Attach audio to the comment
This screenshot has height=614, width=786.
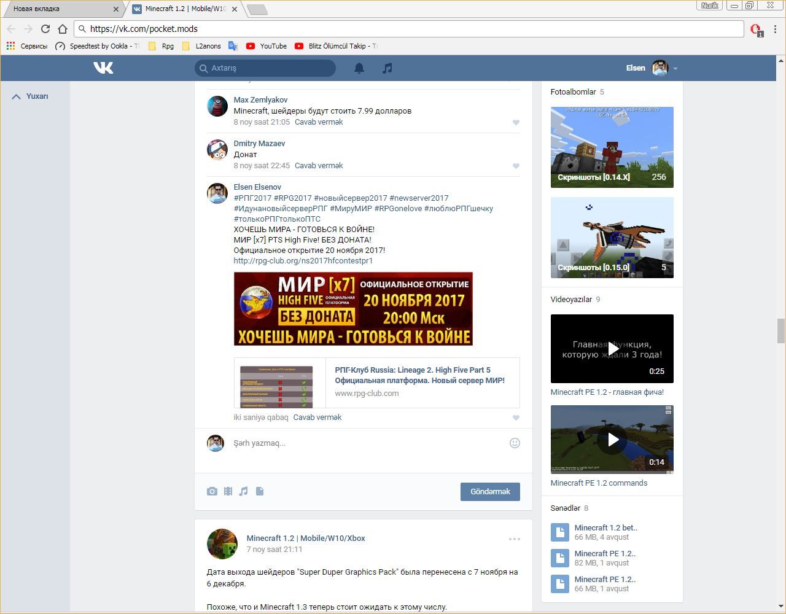pos(244,491)
